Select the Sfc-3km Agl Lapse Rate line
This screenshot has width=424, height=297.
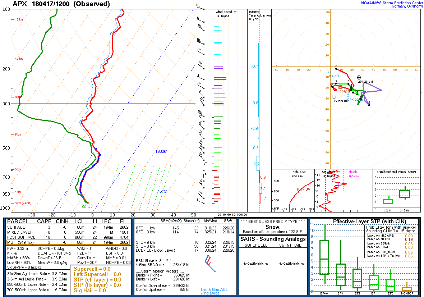(x=37, y=274)
